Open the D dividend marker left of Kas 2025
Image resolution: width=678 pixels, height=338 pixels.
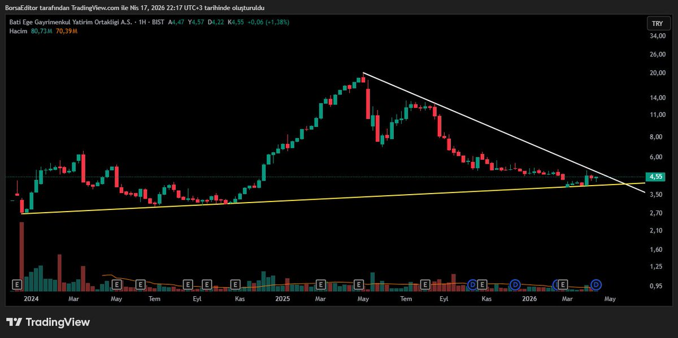tap(473, 284)
